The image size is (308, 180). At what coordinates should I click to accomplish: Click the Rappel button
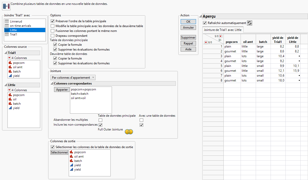tap(188, 43)
